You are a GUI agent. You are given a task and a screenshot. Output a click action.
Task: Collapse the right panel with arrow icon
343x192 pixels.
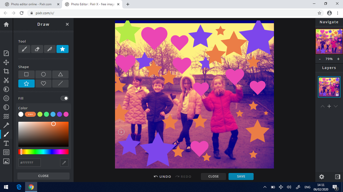point(337,177)
